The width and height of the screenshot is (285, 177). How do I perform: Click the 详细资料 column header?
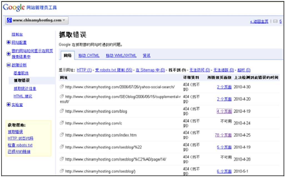point(191,78)
